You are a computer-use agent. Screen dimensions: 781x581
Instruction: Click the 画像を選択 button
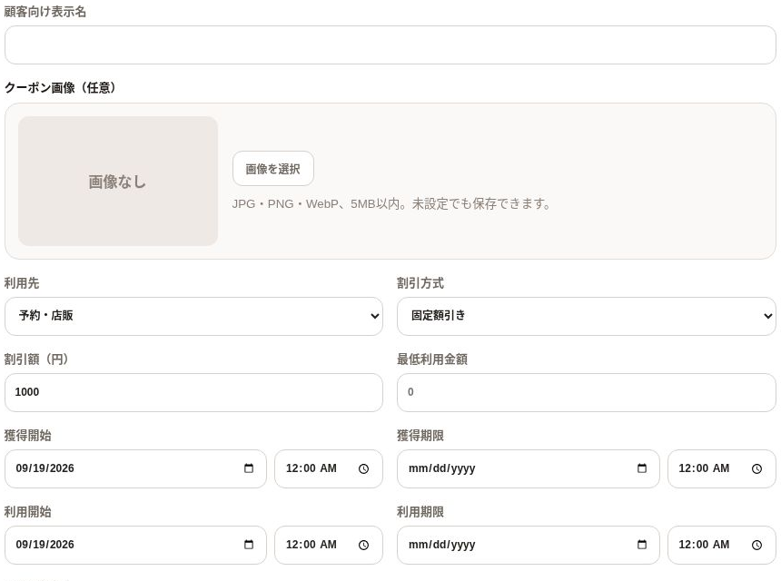pyautogui.click(x=273, y=169)
